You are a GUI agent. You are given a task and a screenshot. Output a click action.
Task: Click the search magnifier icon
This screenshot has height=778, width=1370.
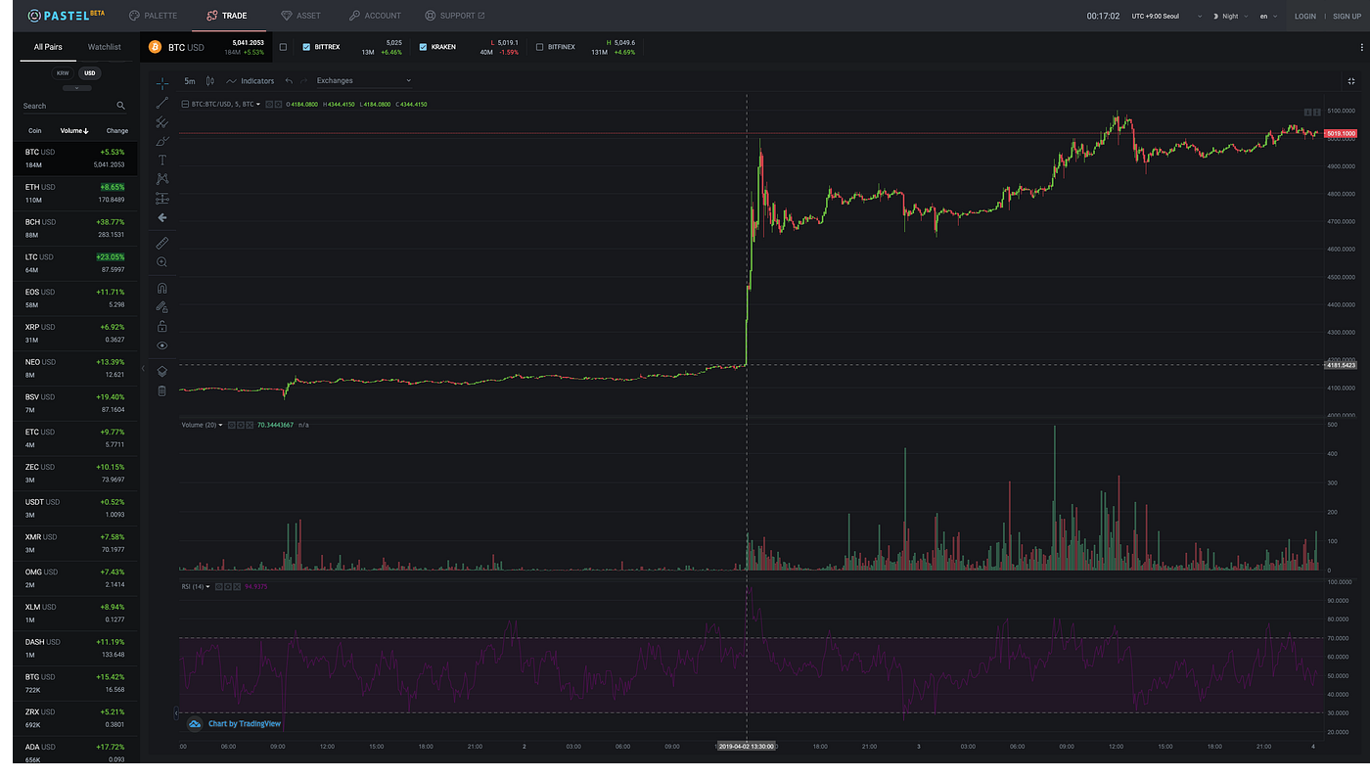coord(121,106)
